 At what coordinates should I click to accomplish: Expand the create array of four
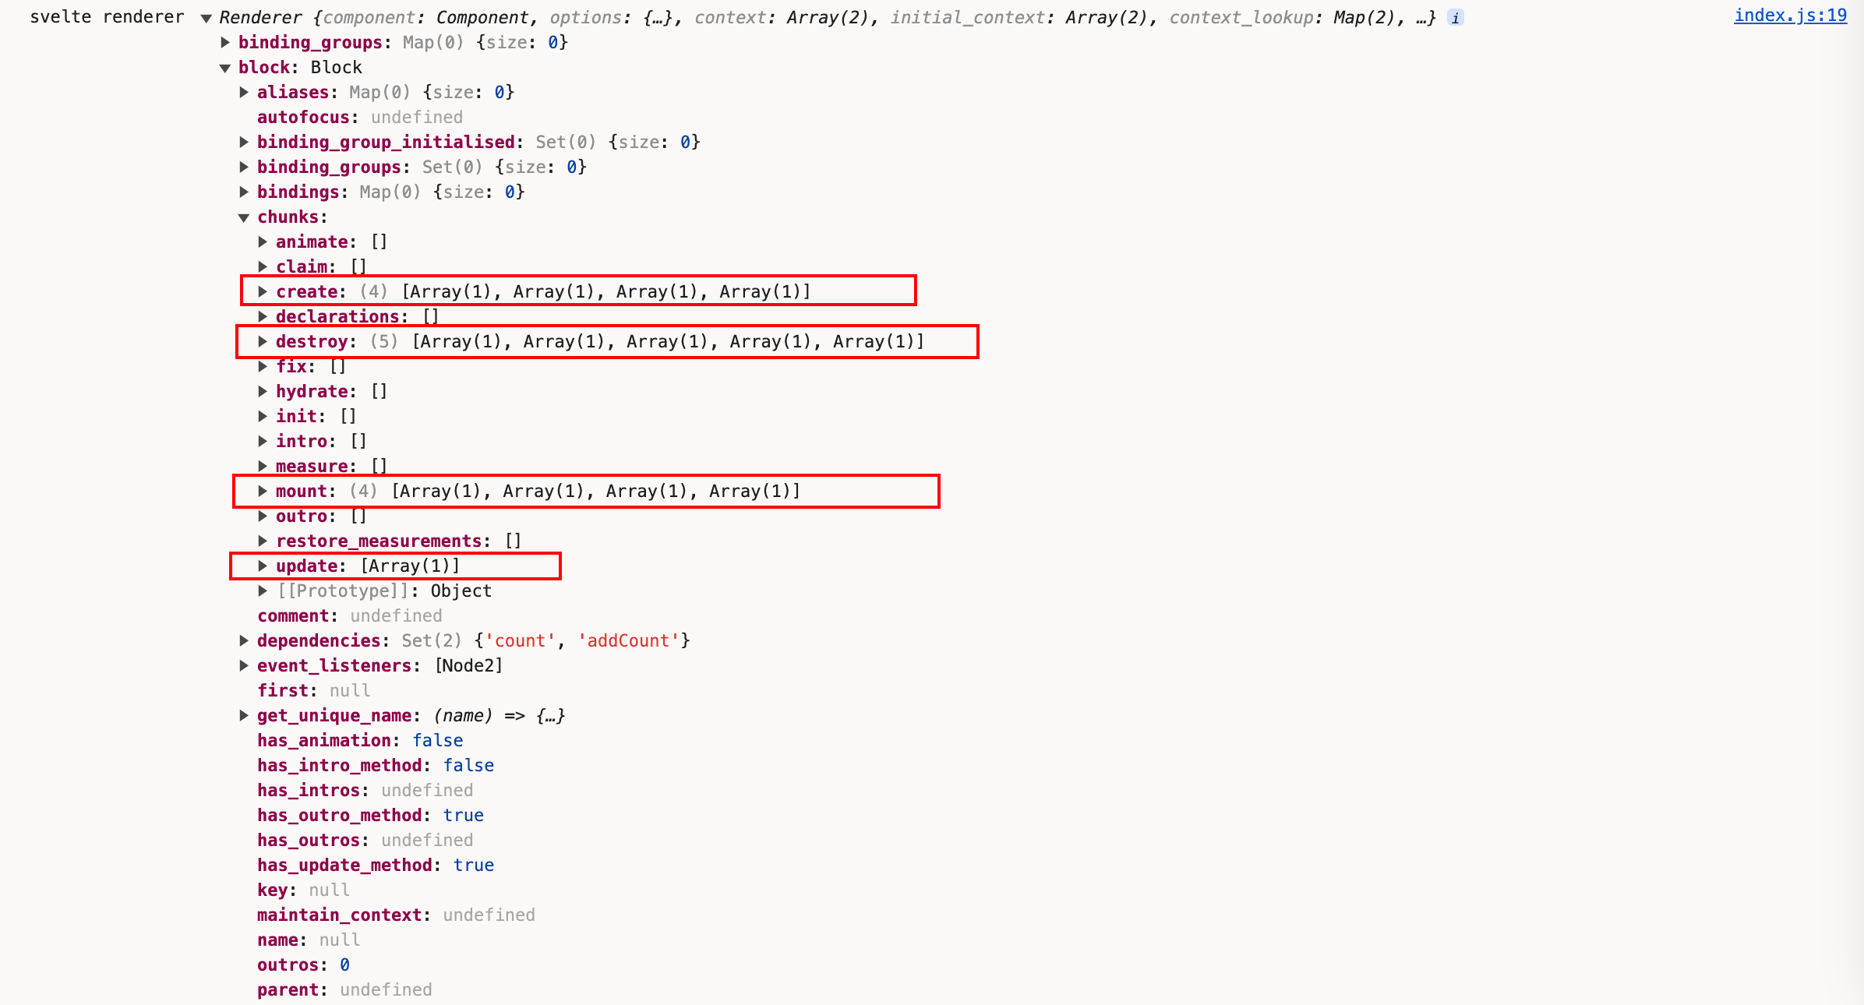point(263,291)
